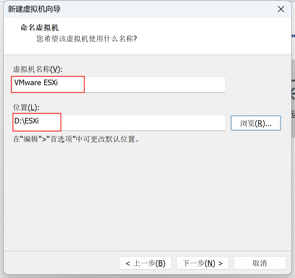Proceed with 下一步(N) button

click(202, 263)
